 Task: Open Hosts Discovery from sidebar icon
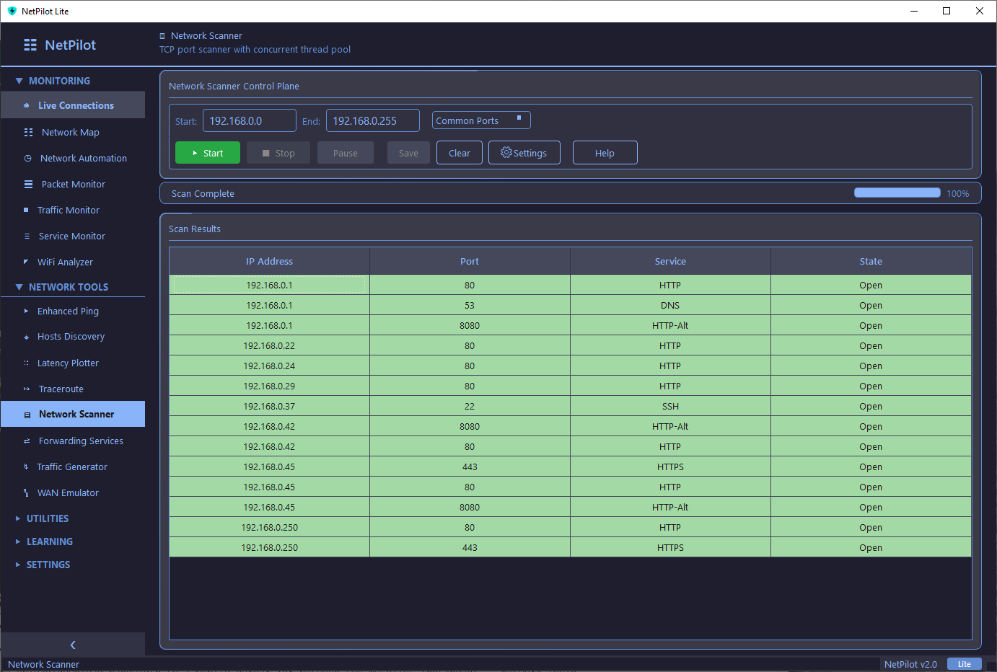[x=26, y=337]
